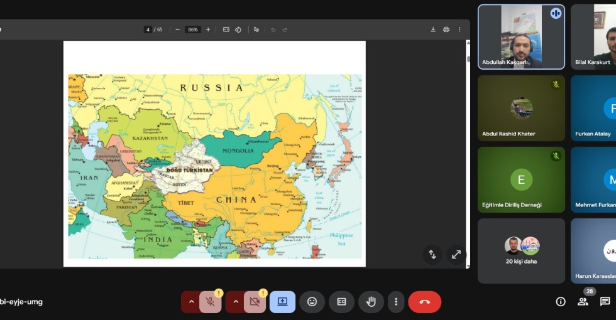Open more options in meeting controls

(x=395, y=302)
